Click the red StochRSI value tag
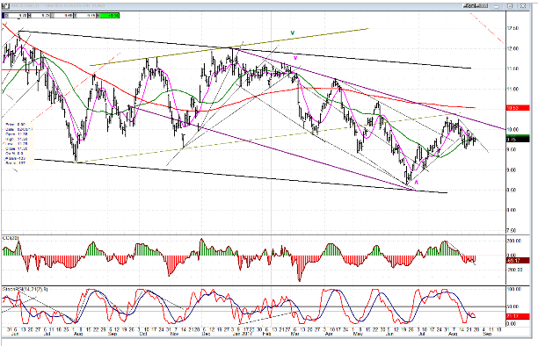 518,316
